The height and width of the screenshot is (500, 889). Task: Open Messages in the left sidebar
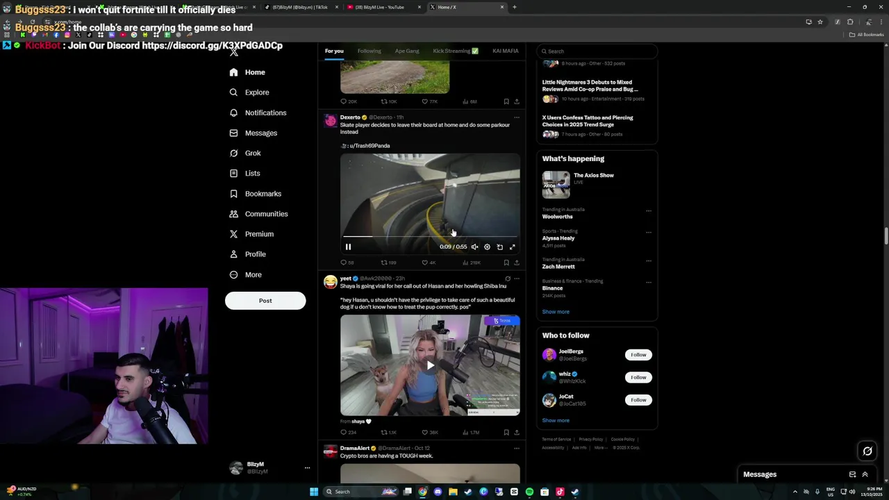tap(254, 133)
